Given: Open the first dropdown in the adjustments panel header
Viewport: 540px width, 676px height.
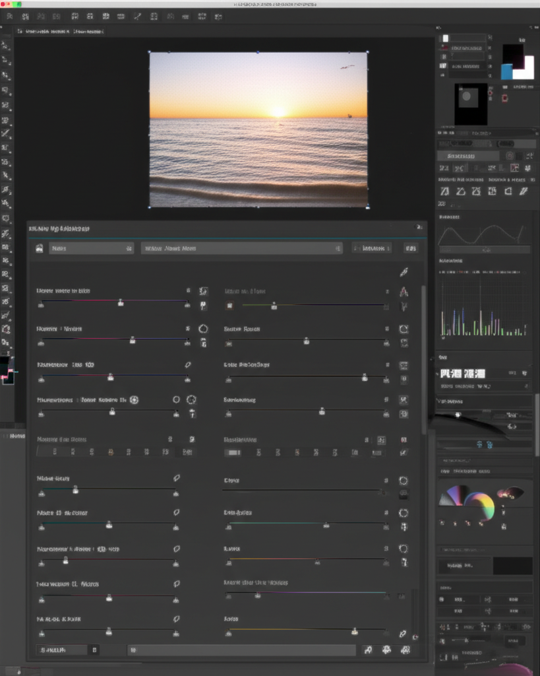Looking at the screenshot, I should point(90,249).
